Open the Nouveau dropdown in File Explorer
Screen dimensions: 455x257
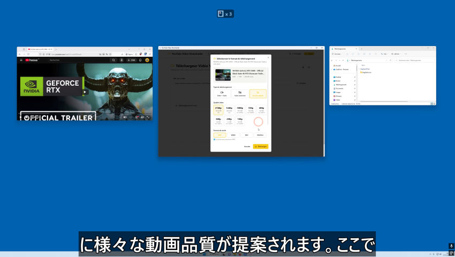[x=337, y=54]
